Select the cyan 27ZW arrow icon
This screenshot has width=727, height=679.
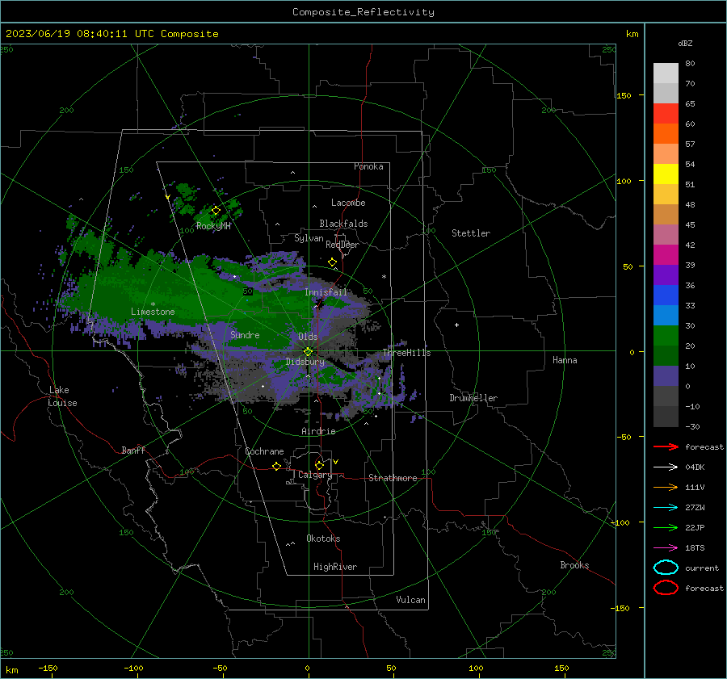666,508
